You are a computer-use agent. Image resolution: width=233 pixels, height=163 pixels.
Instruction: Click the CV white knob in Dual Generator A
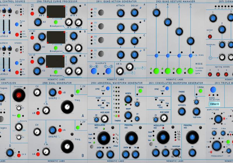[x=37, y=92]
